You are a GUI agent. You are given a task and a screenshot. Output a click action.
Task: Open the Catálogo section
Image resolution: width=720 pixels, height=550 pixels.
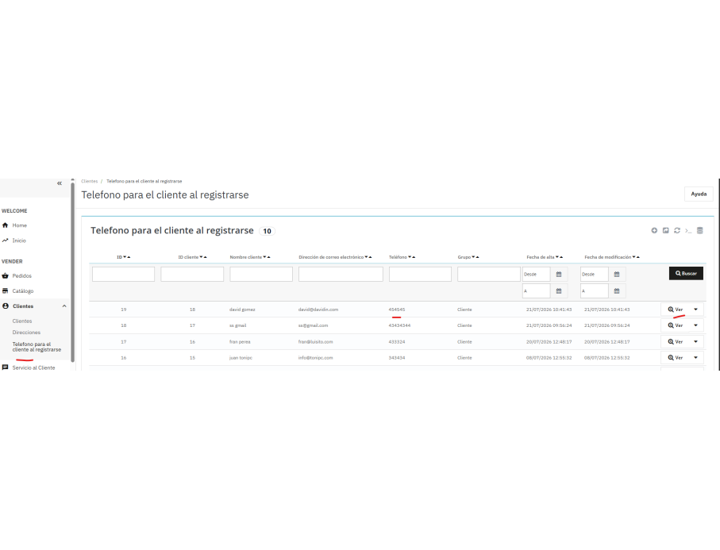[22, 291]
